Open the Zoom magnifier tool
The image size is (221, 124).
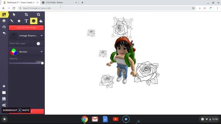tap(38, 14)
